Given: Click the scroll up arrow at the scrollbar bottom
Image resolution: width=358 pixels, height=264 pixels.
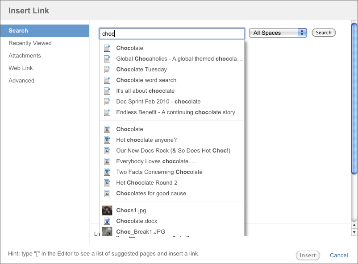Looking at the screenshot, I should click(x=354, y=226).
